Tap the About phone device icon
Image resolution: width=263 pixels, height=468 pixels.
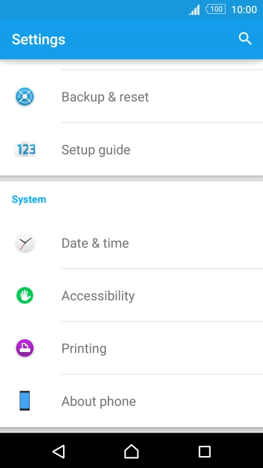(25, 401)
